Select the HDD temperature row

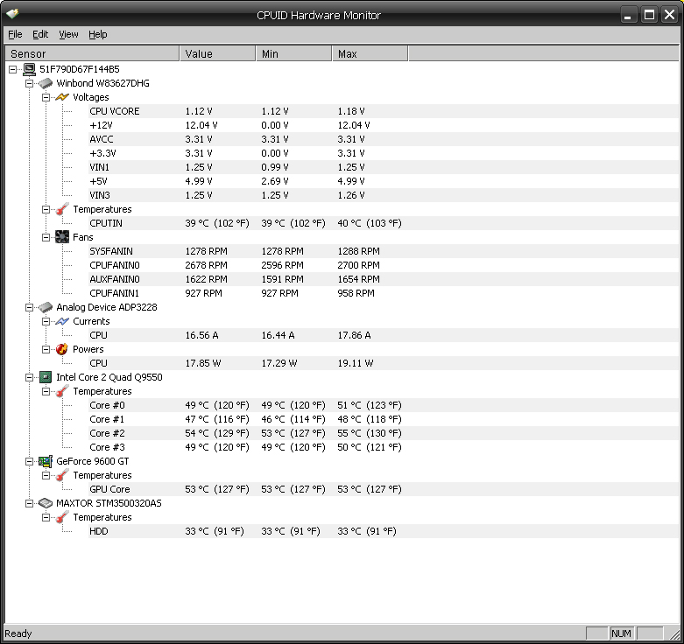pos(384,531)
